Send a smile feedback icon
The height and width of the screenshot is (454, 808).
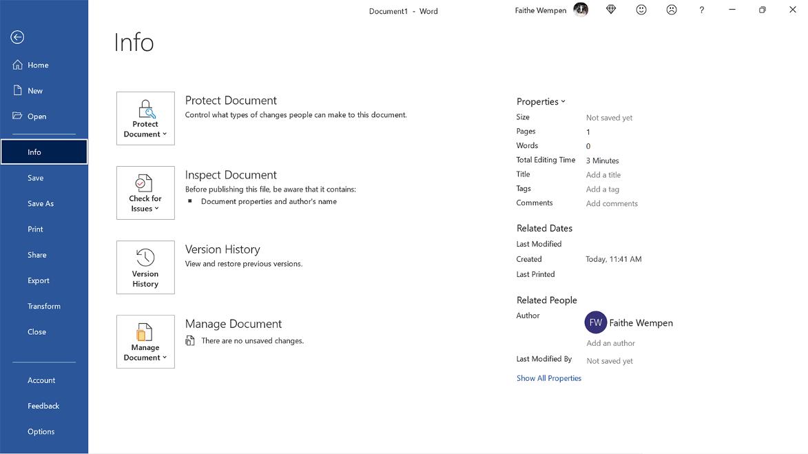point(641,10)
